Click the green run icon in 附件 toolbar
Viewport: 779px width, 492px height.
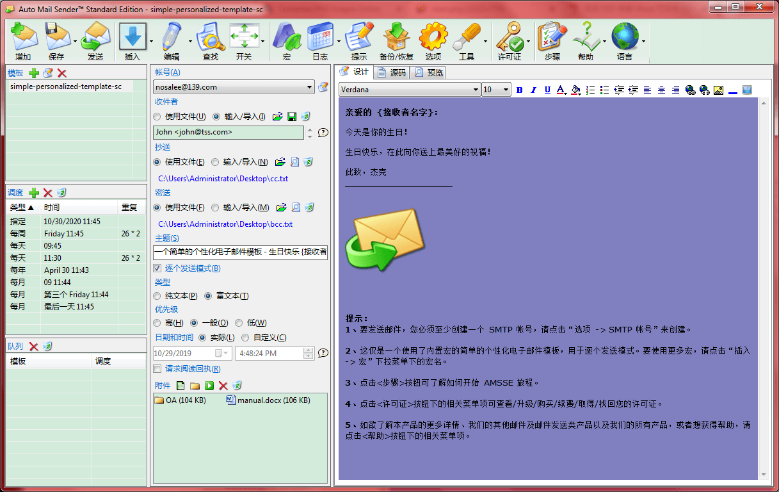(x=209, y=386)
